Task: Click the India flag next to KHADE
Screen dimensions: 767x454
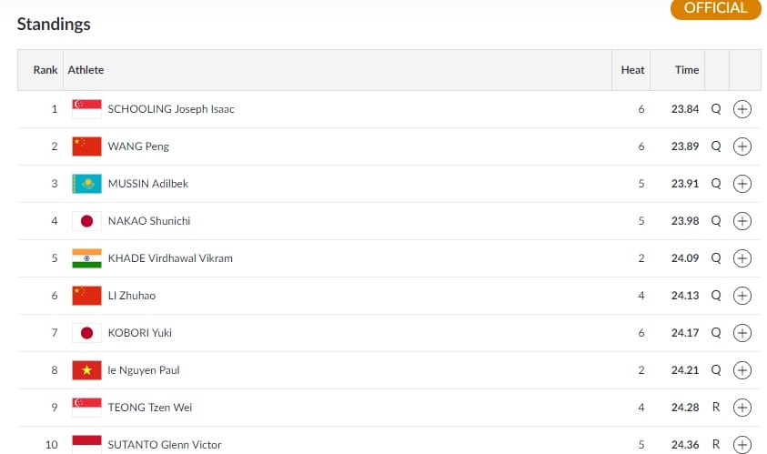Action: 86,258
